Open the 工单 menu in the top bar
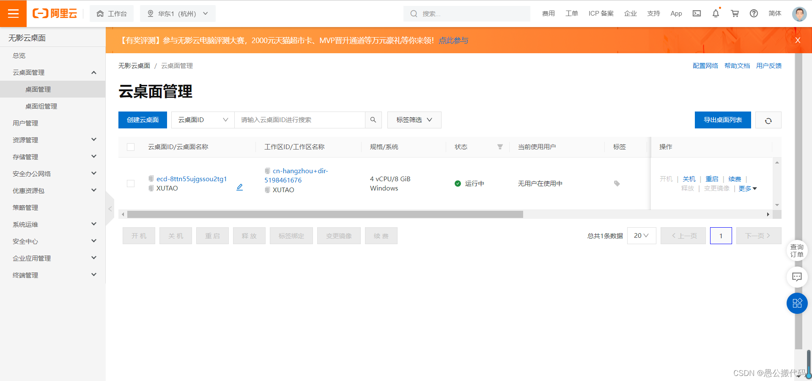 pyautogui.click(x=571, y=13)
